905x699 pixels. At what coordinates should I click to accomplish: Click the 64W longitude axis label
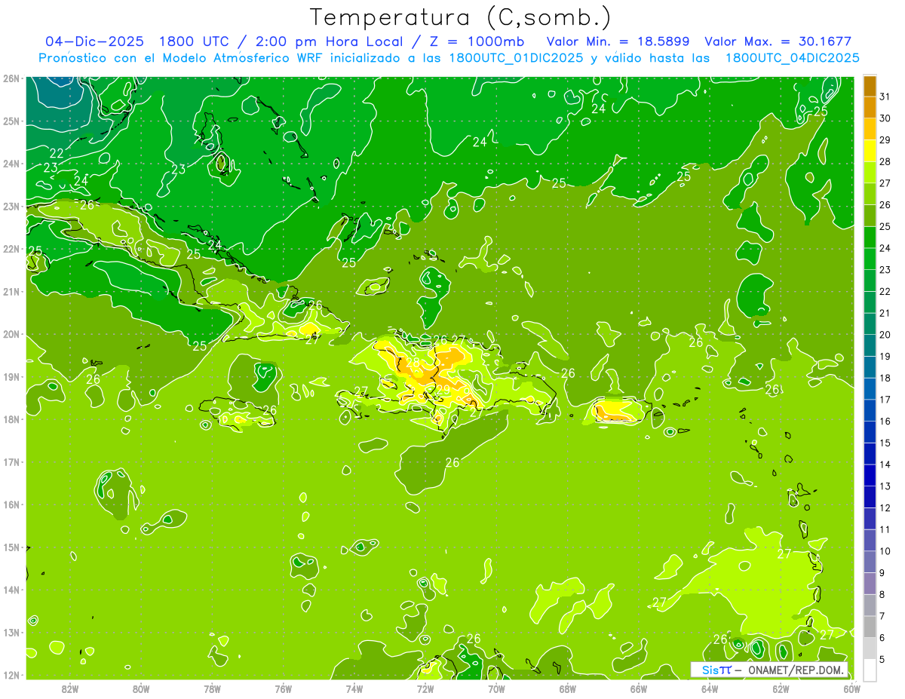tap(710, 688)
